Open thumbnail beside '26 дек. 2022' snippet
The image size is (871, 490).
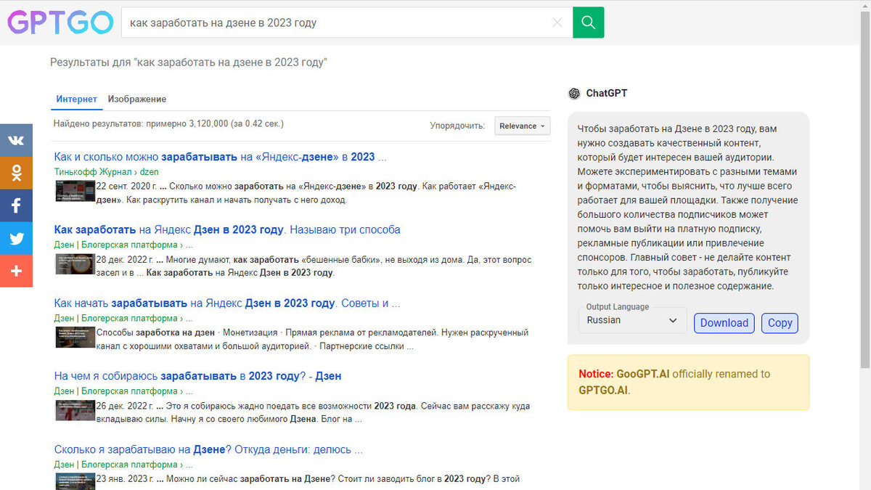pos(75,410)
